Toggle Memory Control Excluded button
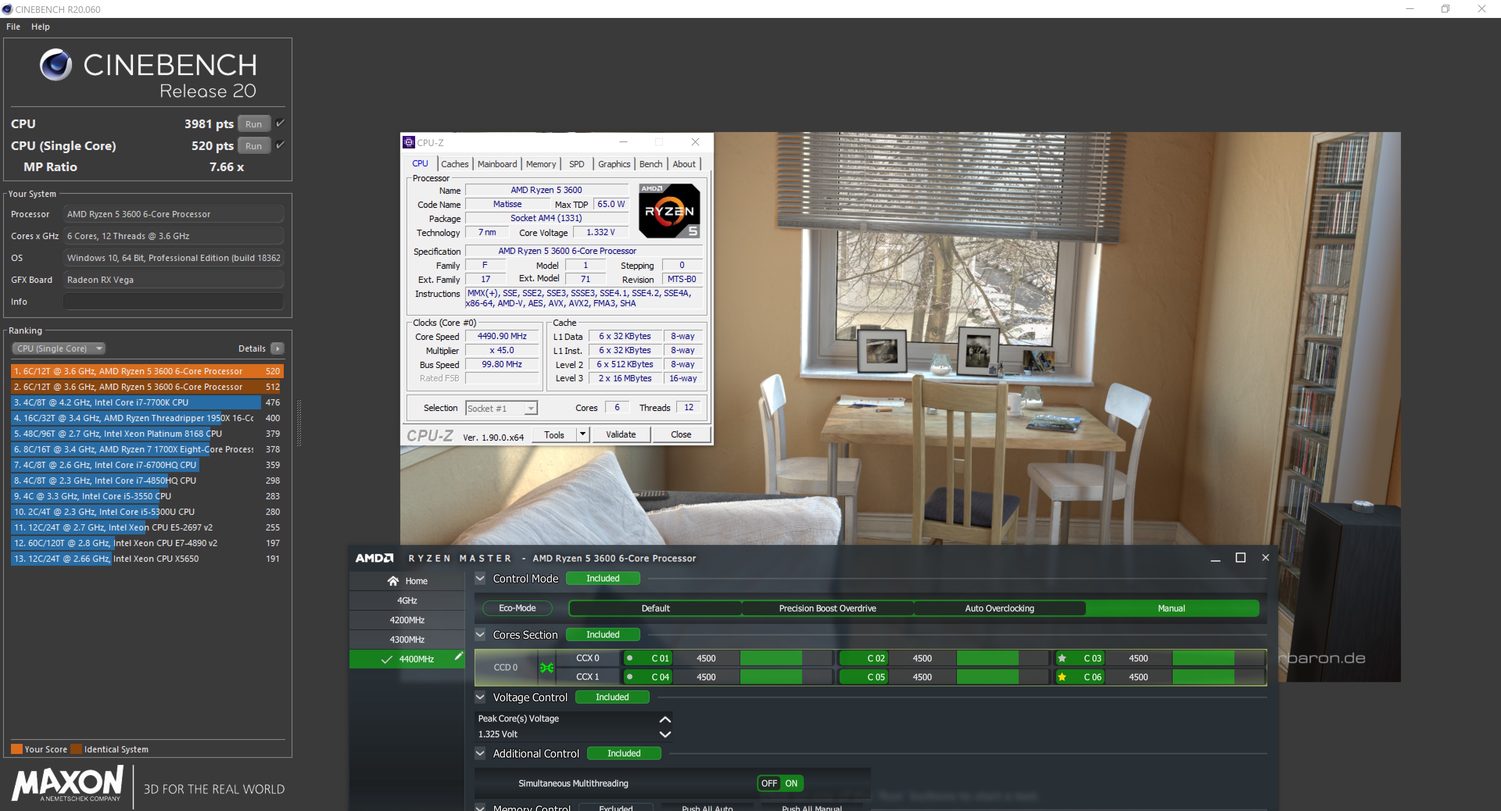Viewport: 1501px width, 811px height. click(615, 807)
